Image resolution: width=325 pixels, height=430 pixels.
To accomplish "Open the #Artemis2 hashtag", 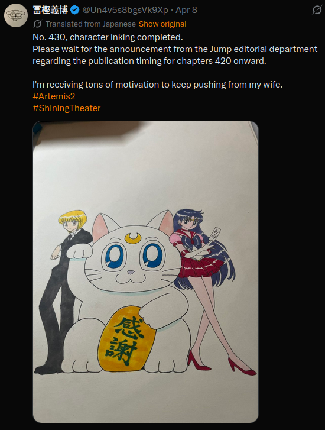I will coord(54,96).
